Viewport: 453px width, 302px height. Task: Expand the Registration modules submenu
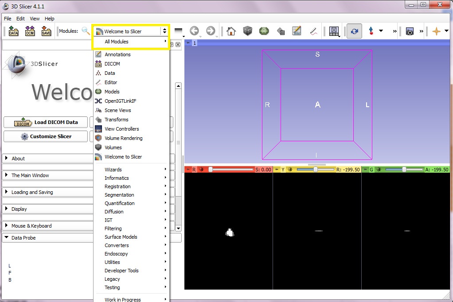[x=117, y=186]
